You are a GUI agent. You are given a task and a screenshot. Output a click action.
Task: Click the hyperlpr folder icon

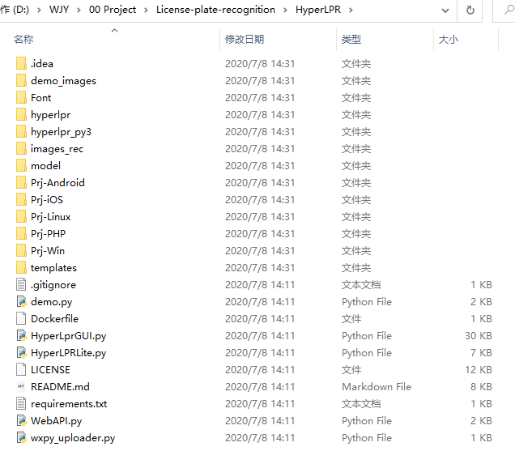(x=21, y=115)
